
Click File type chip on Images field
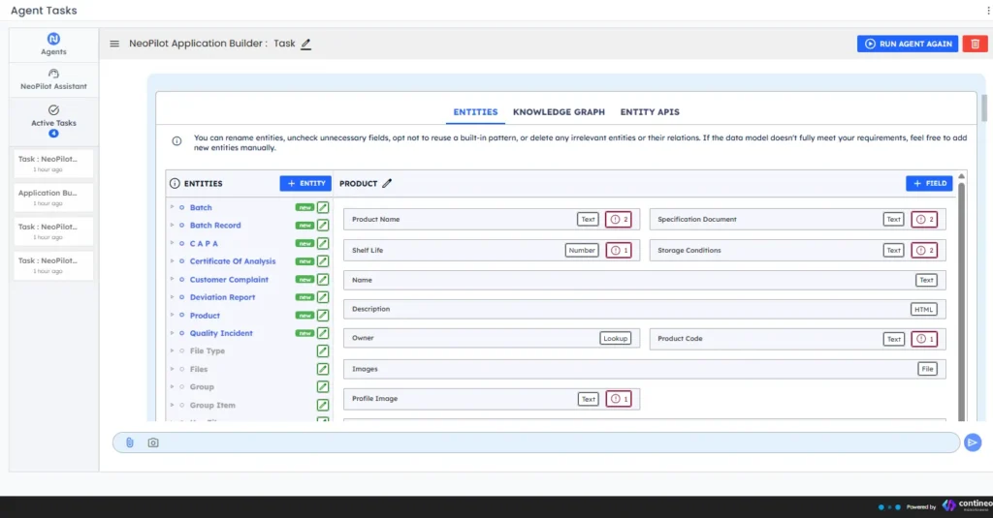tap(927, 369)
